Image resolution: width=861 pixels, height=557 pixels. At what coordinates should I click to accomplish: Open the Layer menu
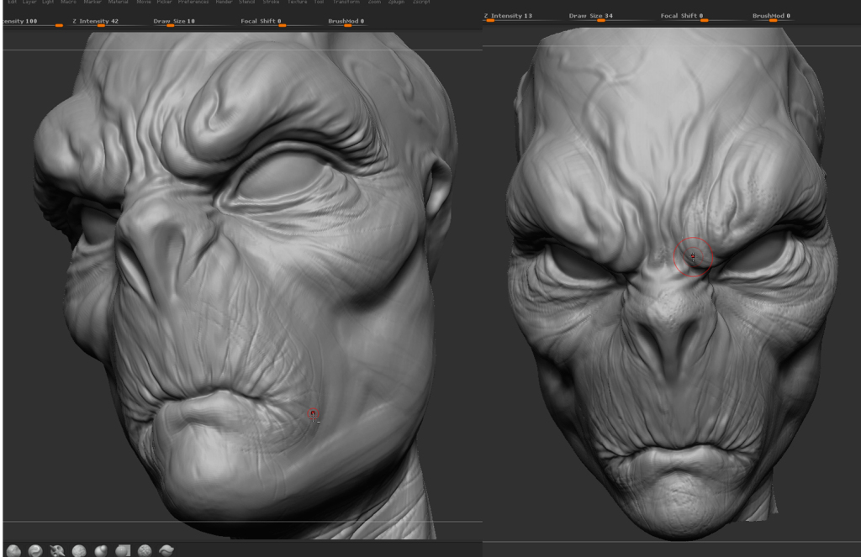pyautogui.click(x=29, y=3)
